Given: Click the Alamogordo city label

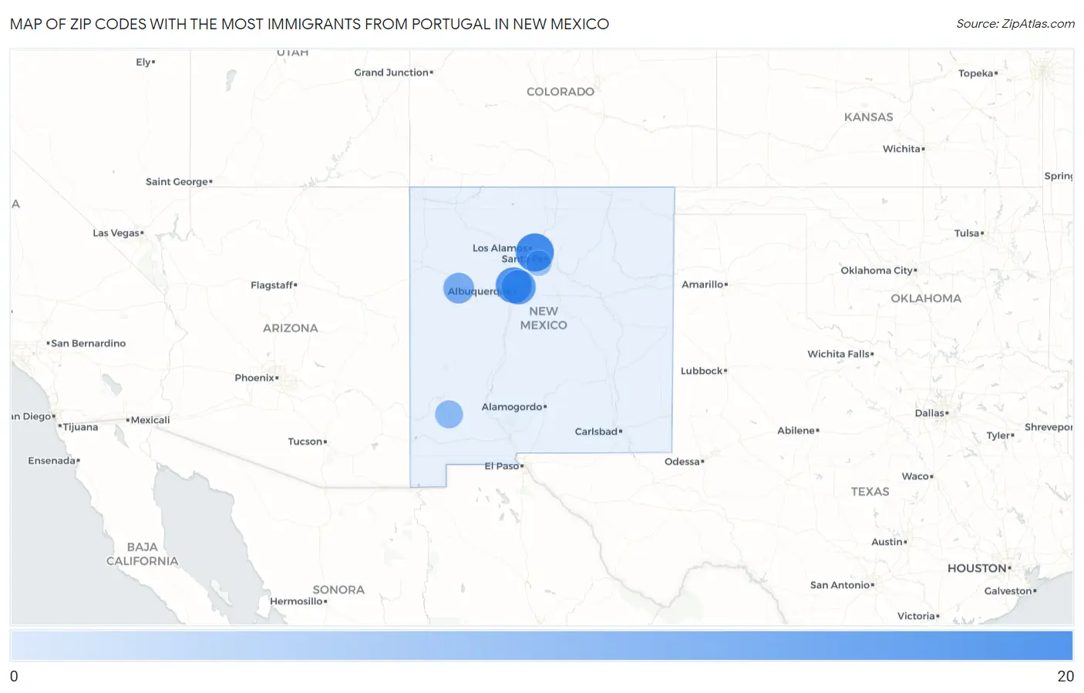Looking at the screenshot, I should tap(513, 407).
